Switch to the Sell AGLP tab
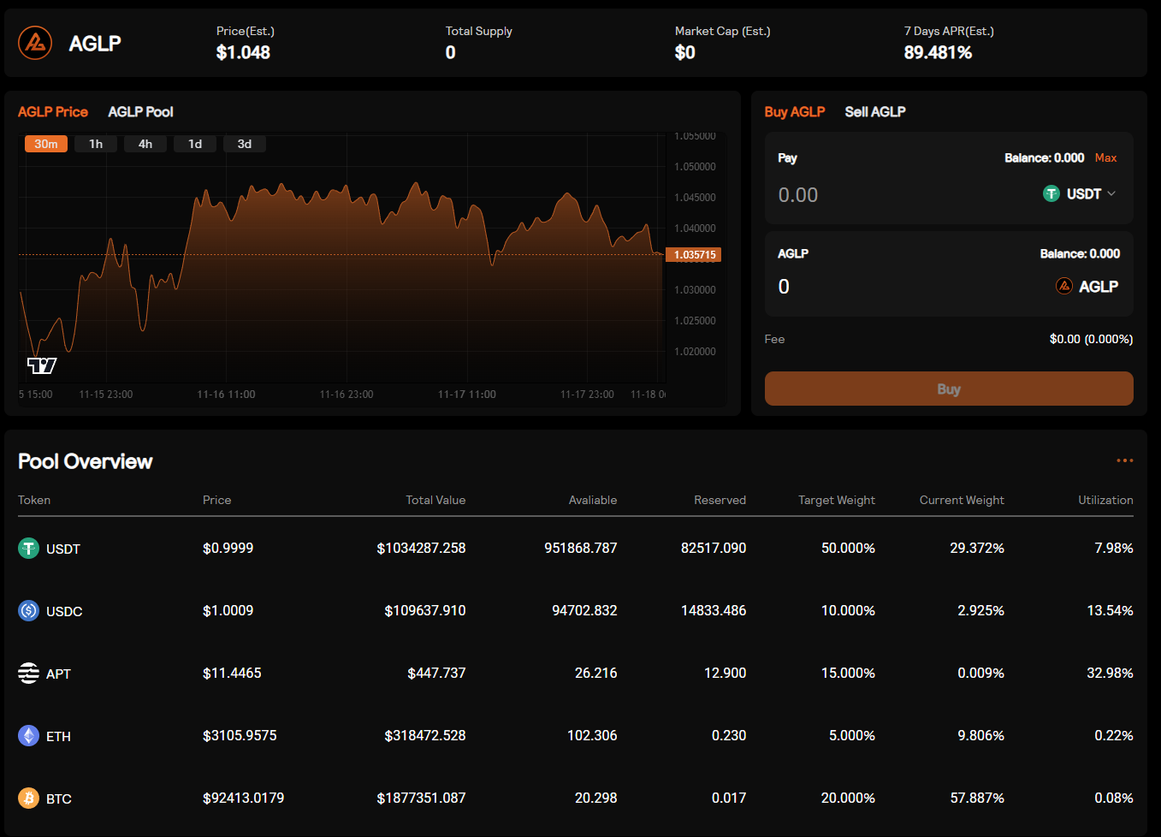Image resolution: width=1161 pixels, height=837 pixels. [874, 112]
